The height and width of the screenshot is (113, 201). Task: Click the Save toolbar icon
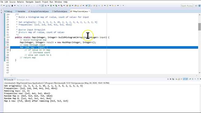click(x=7, y=6)
